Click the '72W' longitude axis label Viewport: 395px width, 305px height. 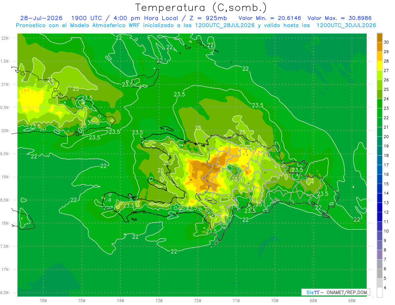tap(197, 301)
